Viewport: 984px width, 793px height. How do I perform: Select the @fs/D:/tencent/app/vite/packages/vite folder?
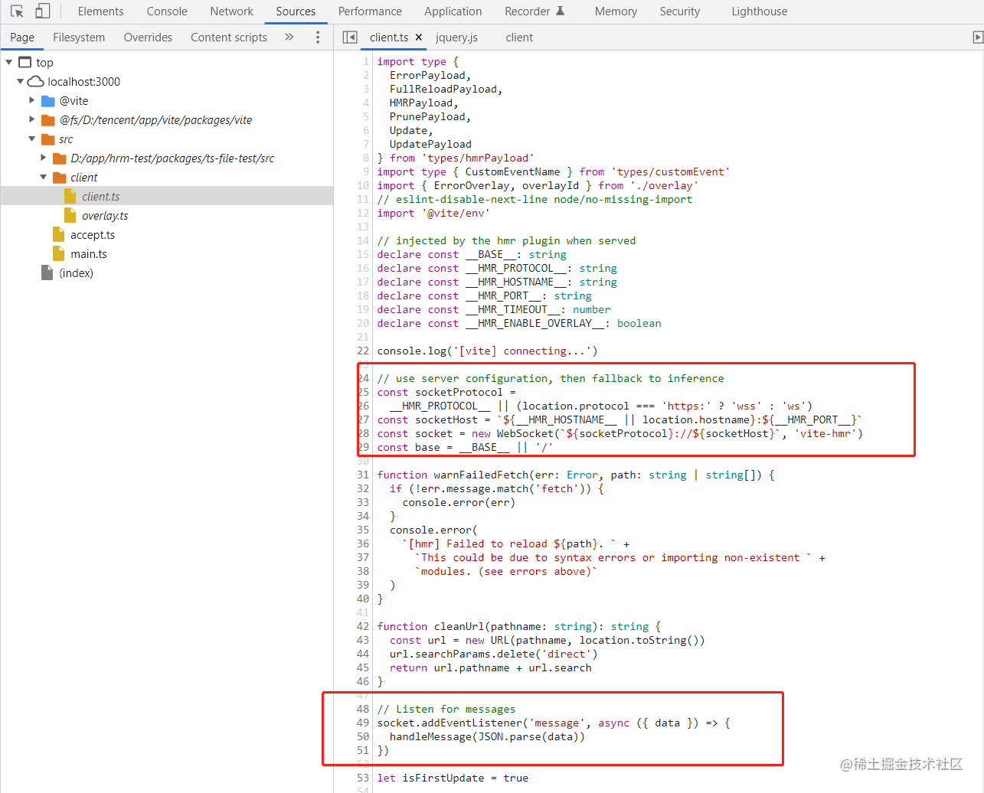[155, 120]
